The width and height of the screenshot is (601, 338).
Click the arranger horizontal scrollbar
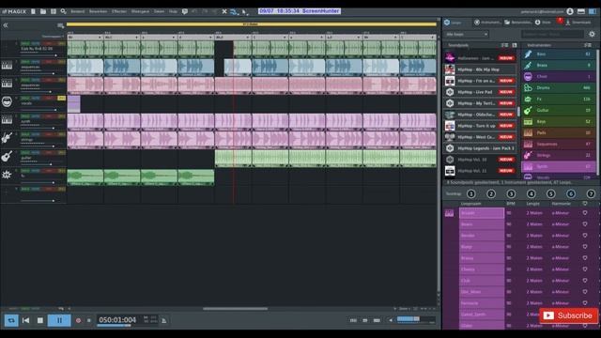pos(235,309)
